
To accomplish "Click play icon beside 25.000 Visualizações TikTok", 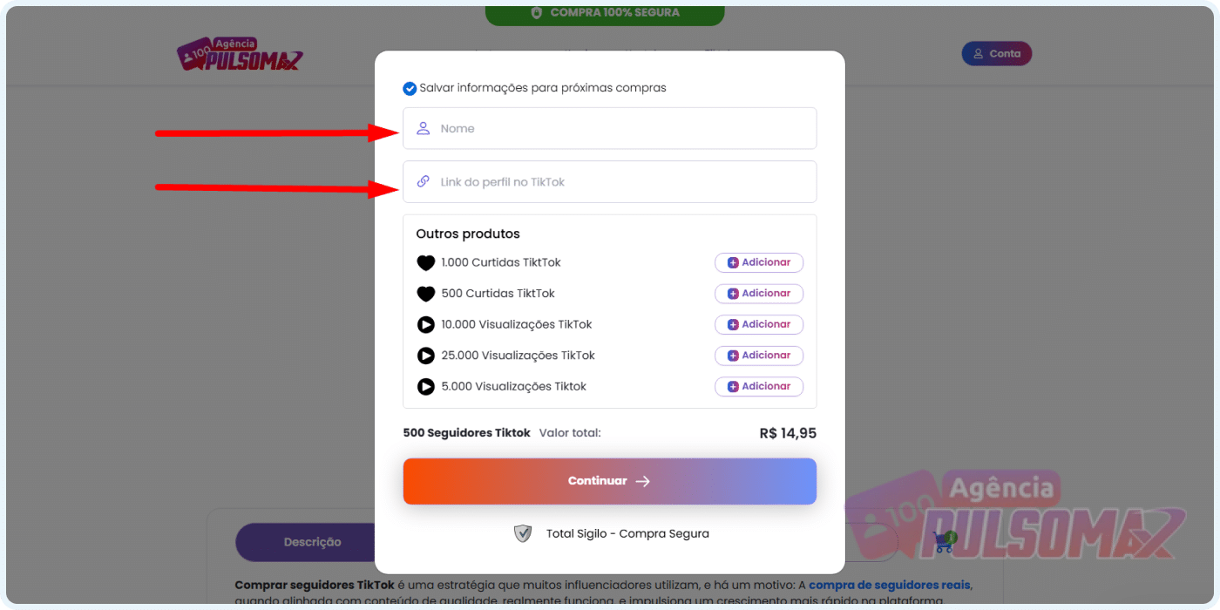I will [x=425, y=356].
